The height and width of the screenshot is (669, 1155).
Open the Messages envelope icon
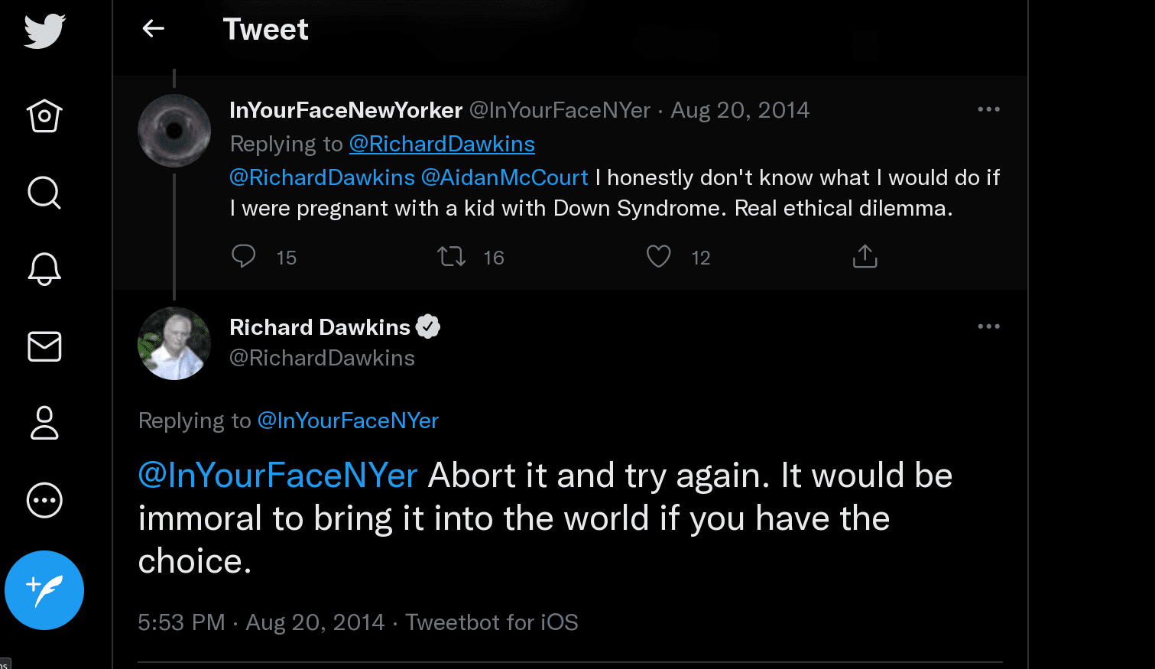click(x=44, y=346)
